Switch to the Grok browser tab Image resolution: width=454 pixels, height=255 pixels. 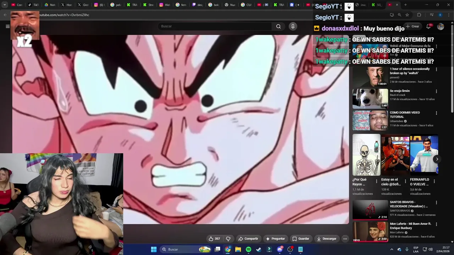(x=83, y=5)
